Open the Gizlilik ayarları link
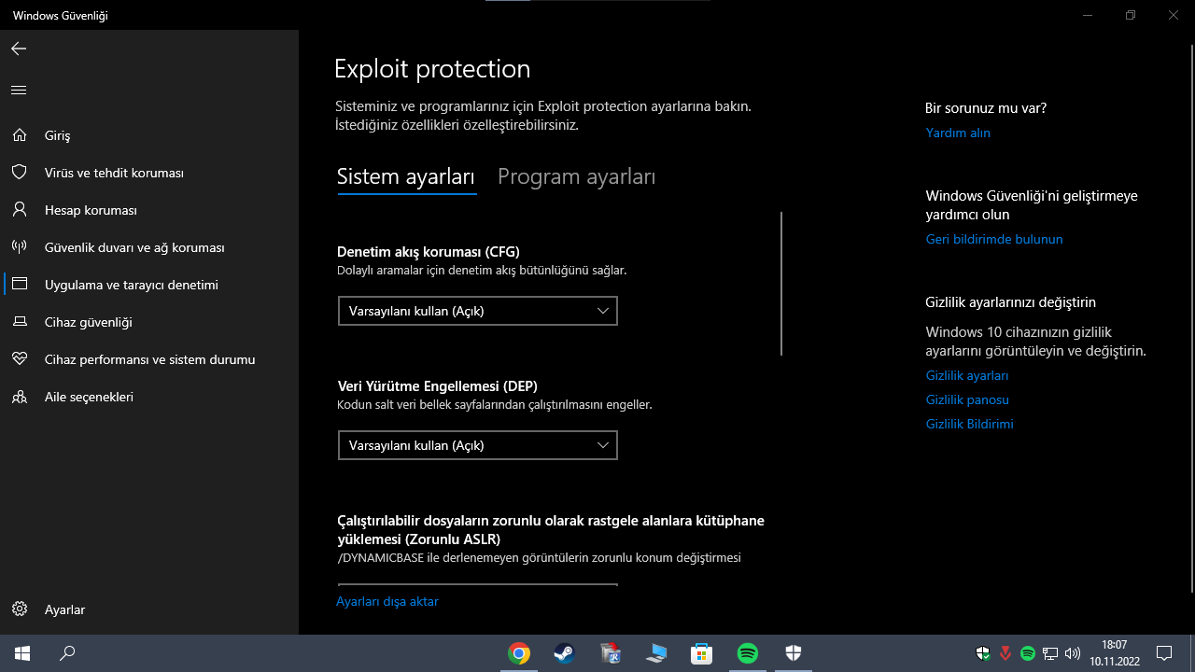 (x=967, y=375)
